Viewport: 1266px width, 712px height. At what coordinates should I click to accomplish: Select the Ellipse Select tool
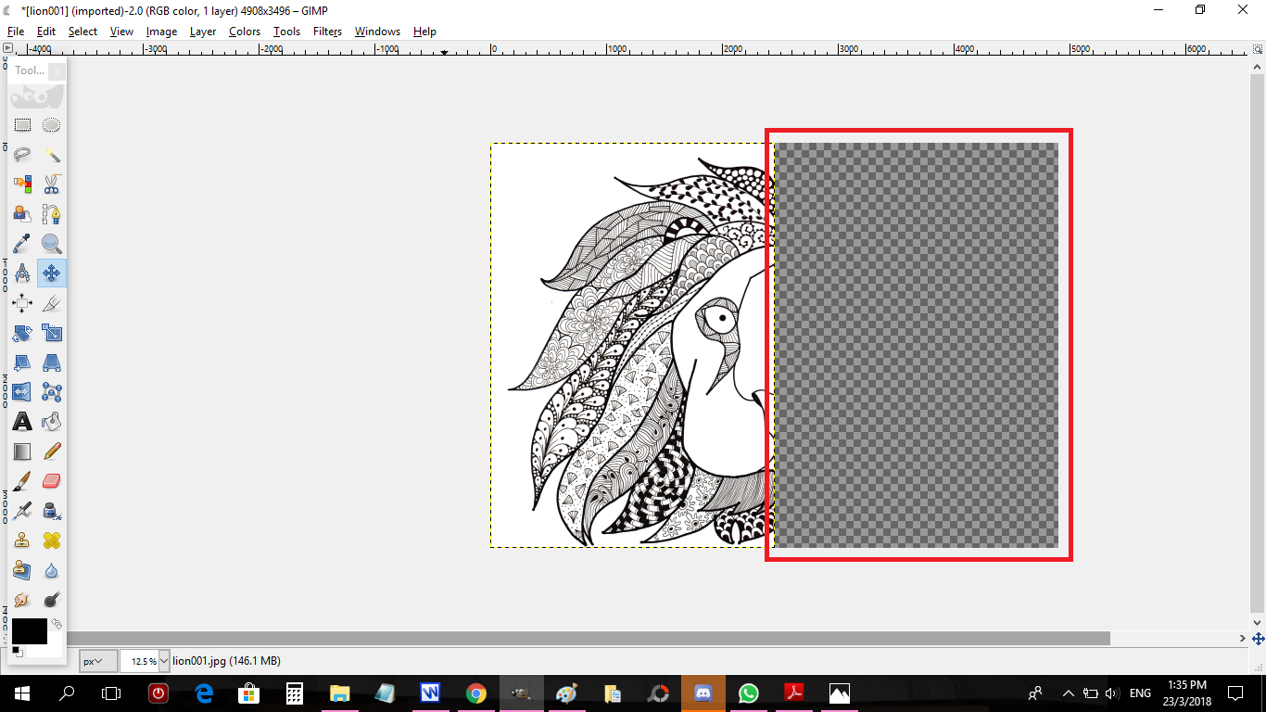pos(52,125)
